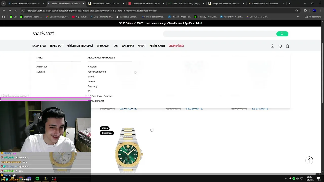Stop loading the page in browser
This screenshot has height=182, width=324.
point(16,11)
